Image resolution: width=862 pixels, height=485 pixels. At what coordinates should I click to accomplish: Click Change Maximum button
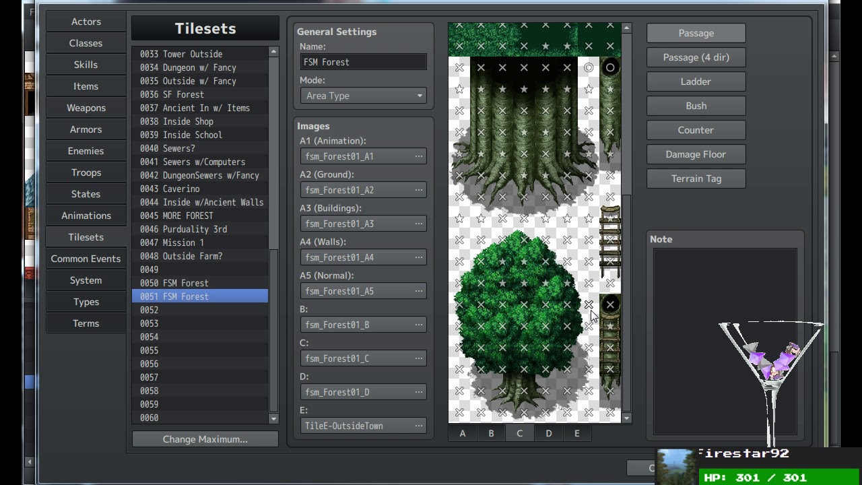tap(205, 439)
